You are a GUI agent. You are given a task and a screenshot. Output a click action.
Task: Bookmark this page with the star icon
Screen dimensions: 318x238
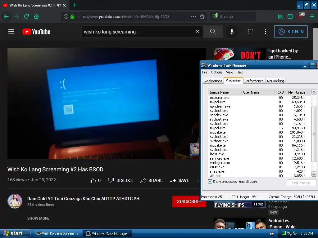[202, 16]
